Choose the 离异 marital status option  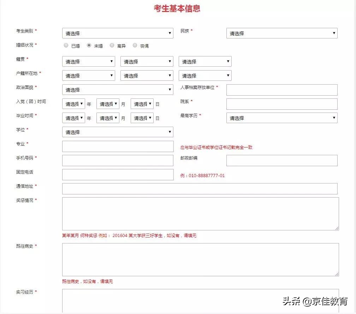point(112,45)
